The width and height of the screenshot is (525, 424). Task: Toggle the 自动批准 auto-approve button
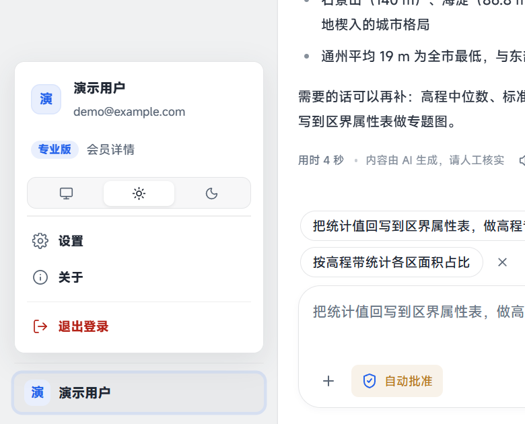point(397,381)
